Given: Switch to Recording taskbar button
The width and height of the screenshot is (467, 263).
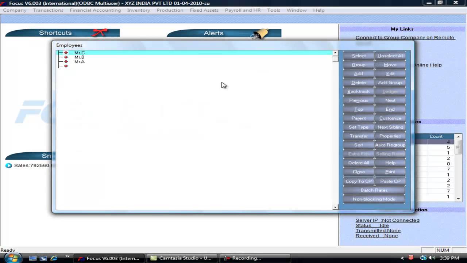Looking at the screenshot, I should (255, 258).
